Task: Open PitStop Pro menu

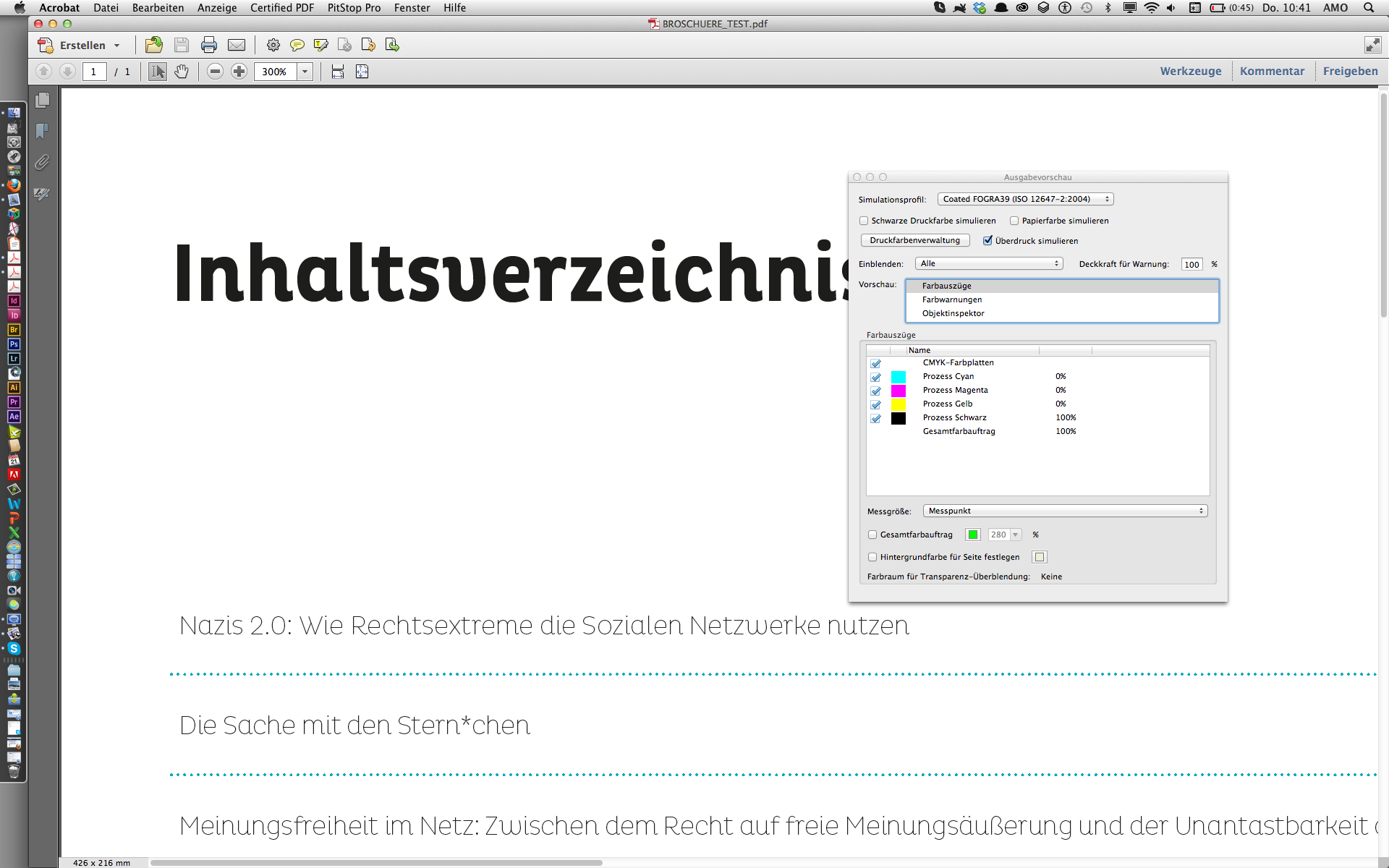Action: (x=354, y=8)
